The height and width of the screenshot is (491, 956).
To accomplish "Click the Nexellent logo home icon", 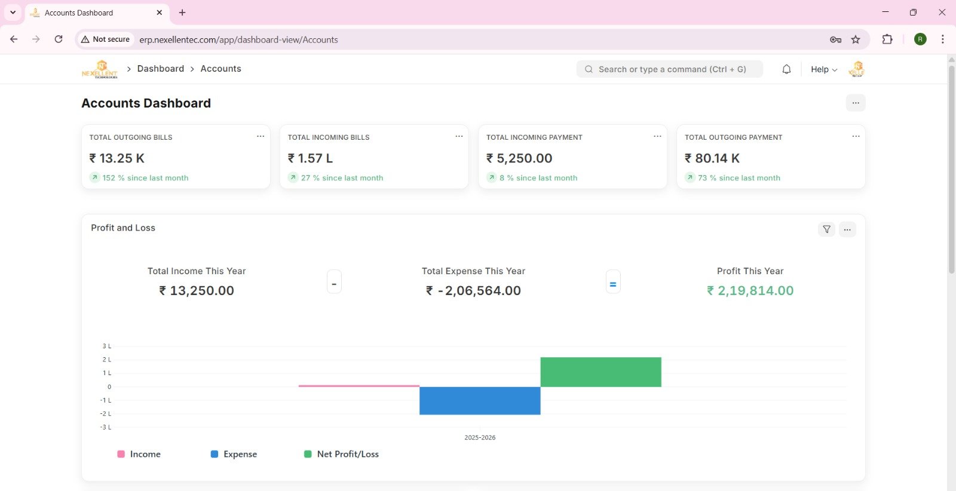I will pos(100,69).
